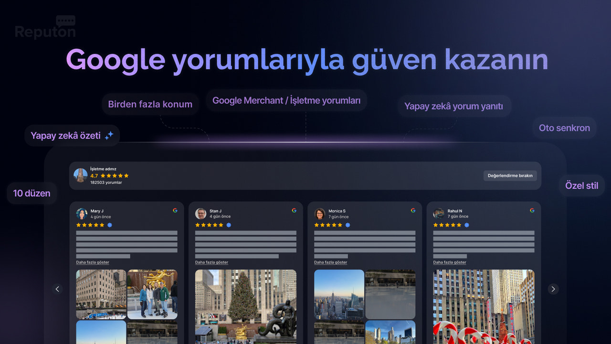Screen dimensions: 611x344
Task: Click Google logo icon on Stan J review
Action: point(294,210)
